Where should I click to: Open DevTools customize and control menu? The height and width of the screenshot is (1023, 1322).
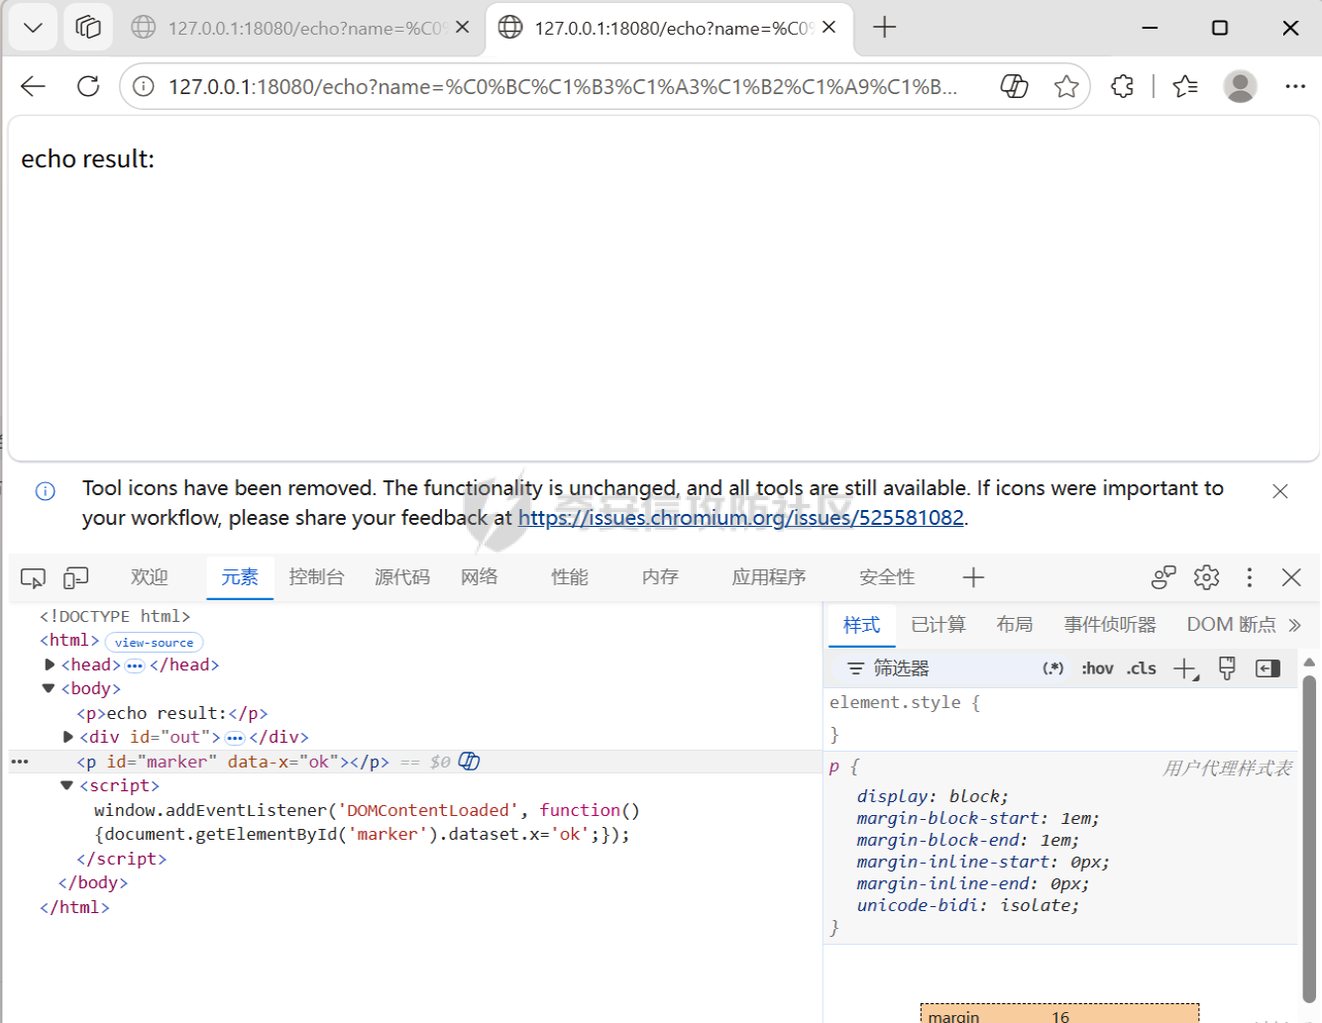[x=1249, y=577]
